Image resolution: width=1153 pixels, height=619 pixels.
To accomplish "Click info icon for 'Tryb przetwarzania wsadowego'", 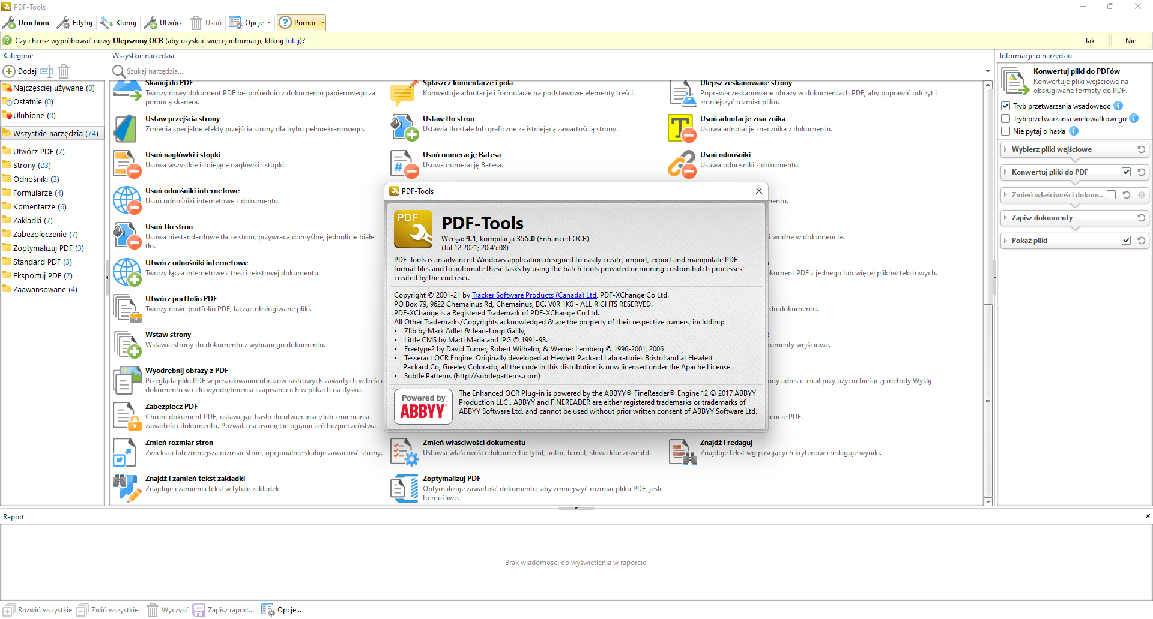I will point(1118,106).
